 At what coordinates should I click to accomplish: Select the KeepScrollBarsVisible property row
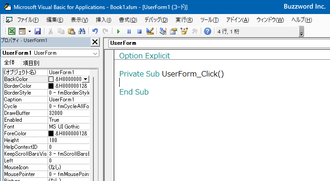(47, 154)
